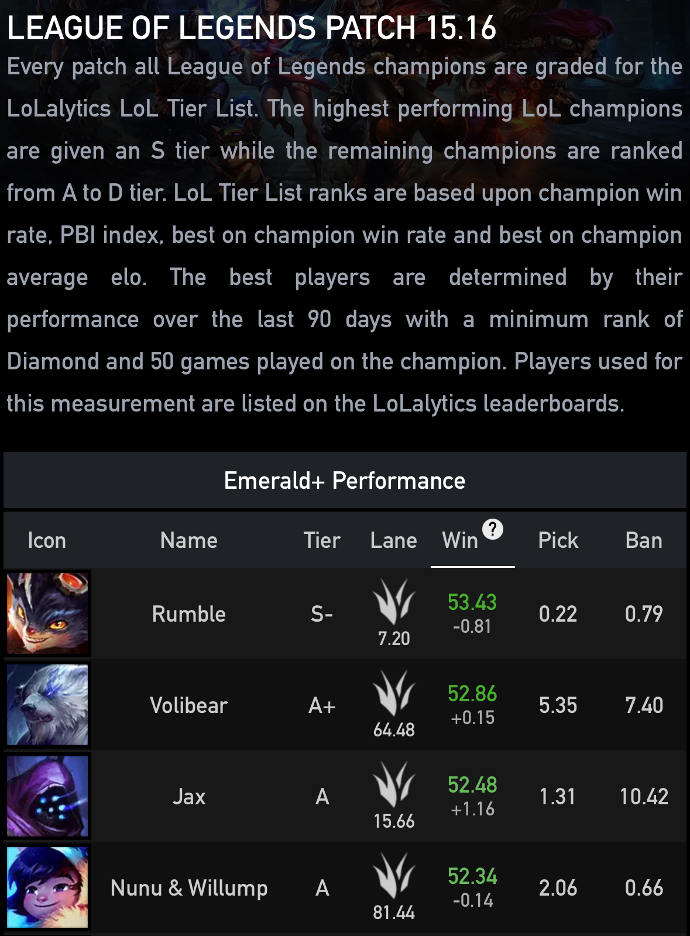Sort table by Name column header
690x936 pixels.
[189, 540]
